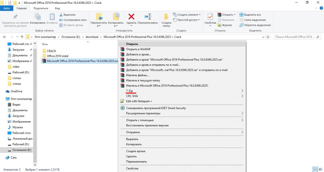Click the search field for this folder
Screen dimensions: 324x172
[294, 37]
